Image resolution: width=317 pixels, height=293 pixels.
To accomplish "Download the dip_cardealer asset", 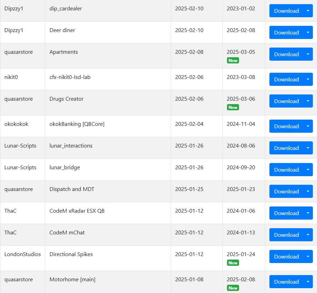I will pos(286,11).
